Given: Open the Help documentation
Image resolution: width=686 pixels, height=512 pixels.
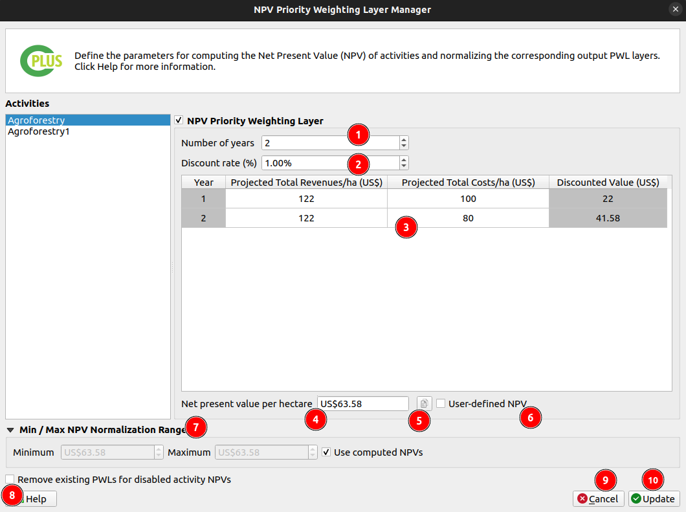Looking at the screenshot, I should pos(30,499).
